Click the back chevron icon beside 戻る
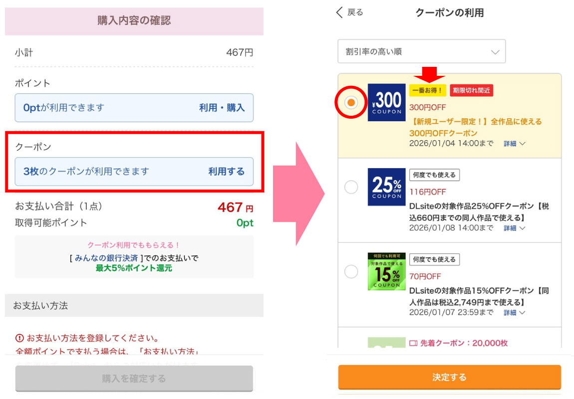This screenshot has height=399, width=574. (x=340, y=12)
